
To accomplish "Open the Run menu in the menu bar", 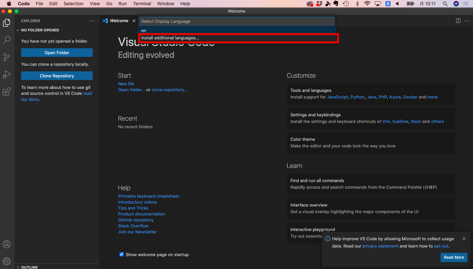I will click(x=122, y=4).
